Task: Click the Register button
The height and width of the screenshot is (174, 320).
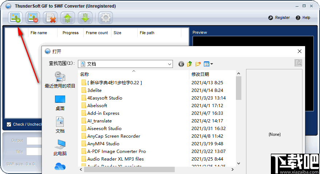Action: [x=279, y=17]
